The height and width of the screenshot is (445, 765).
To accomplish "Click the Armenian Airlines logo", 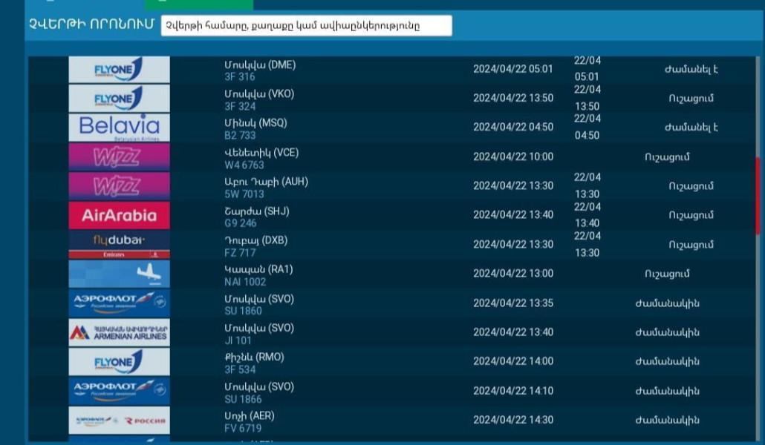I will (119, 332).
